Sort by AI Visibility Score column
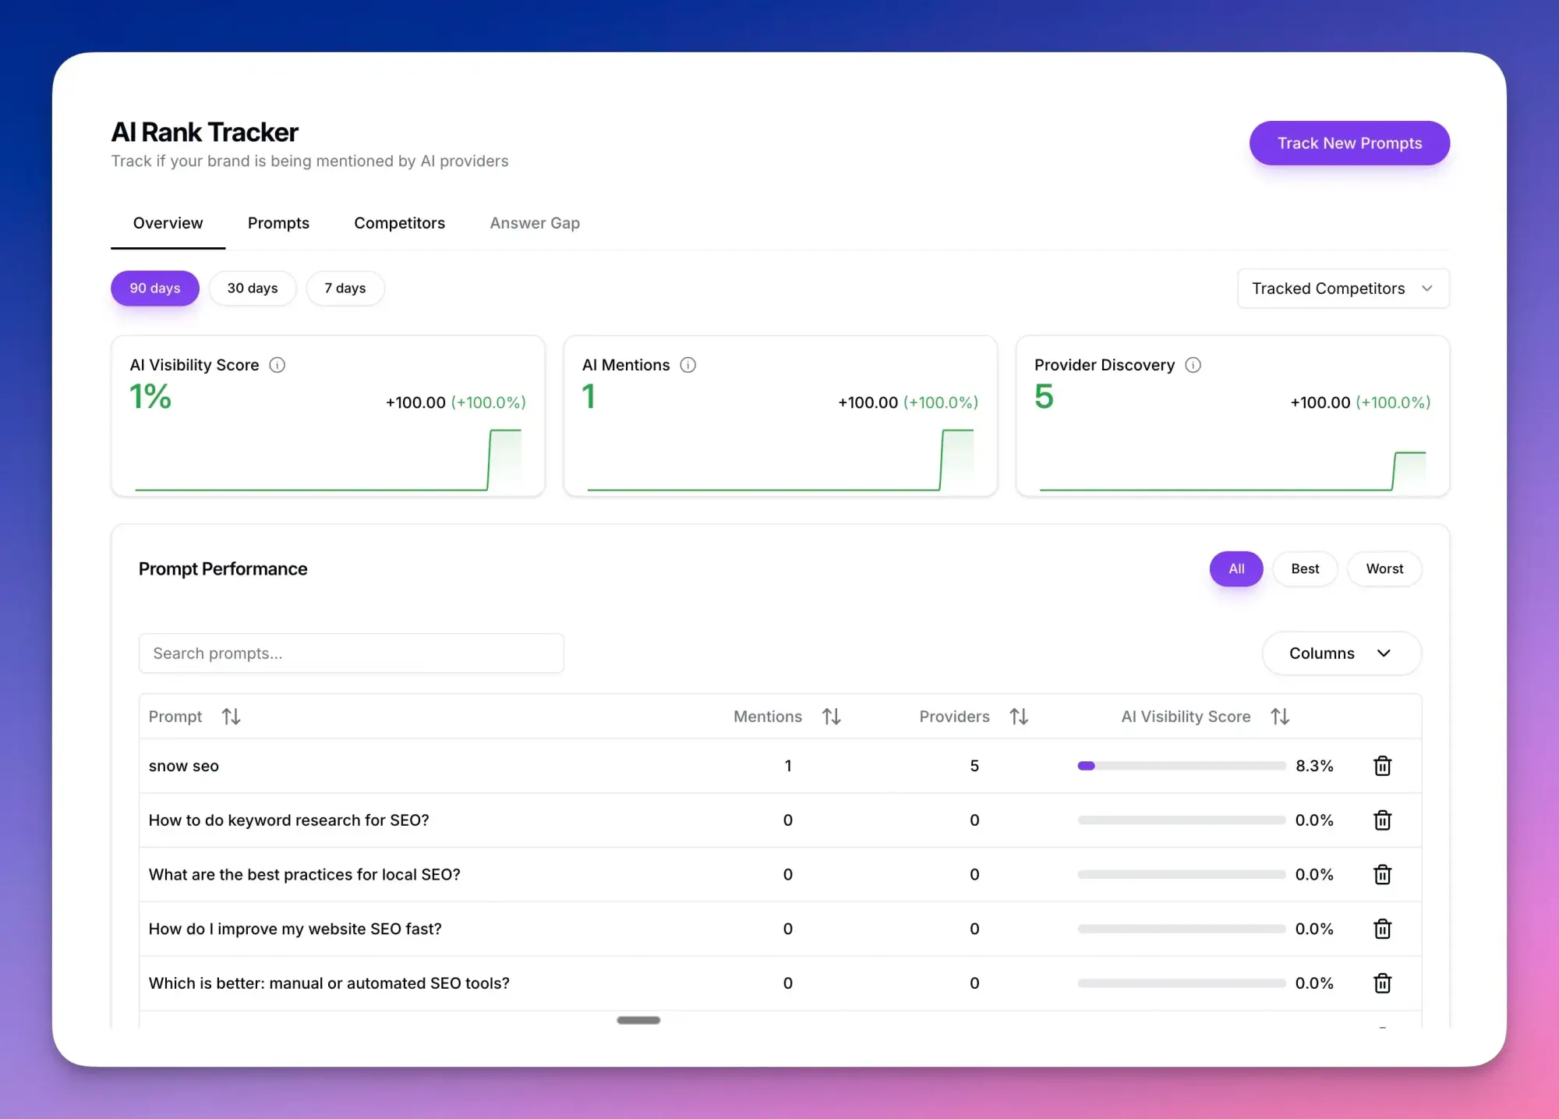The height and width of the screenshot is (1119, 1559). [1279, 716]
